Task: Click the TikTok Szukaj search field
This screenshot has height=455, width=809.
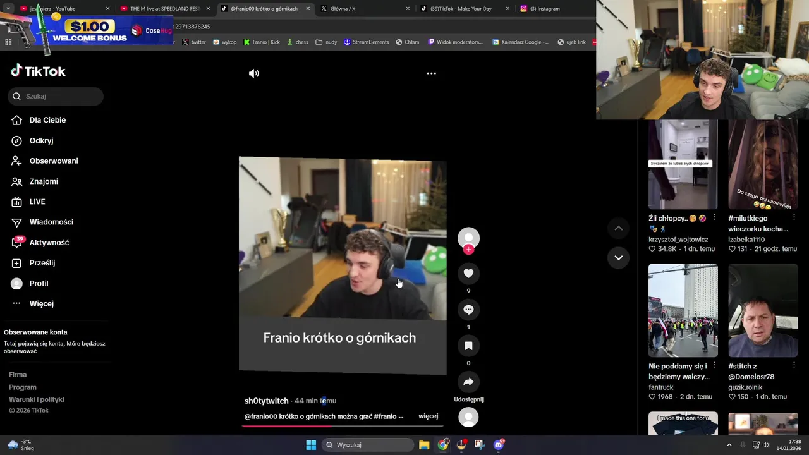Action: pyautogui.click(x=56, y=96)
